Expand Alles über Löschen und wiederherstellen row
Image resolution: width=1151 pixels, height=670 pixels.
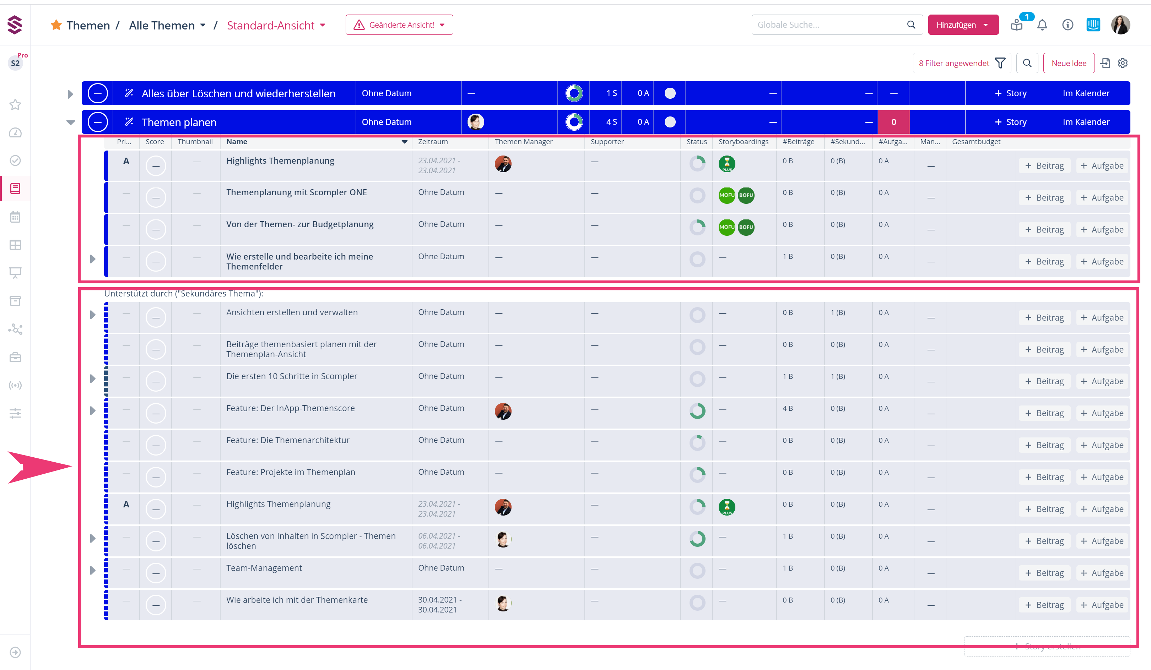pos(70,94)
